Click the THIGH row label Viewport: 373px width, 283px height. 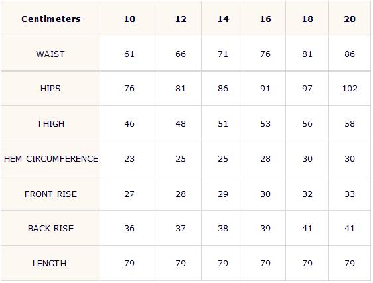(50, 123)
